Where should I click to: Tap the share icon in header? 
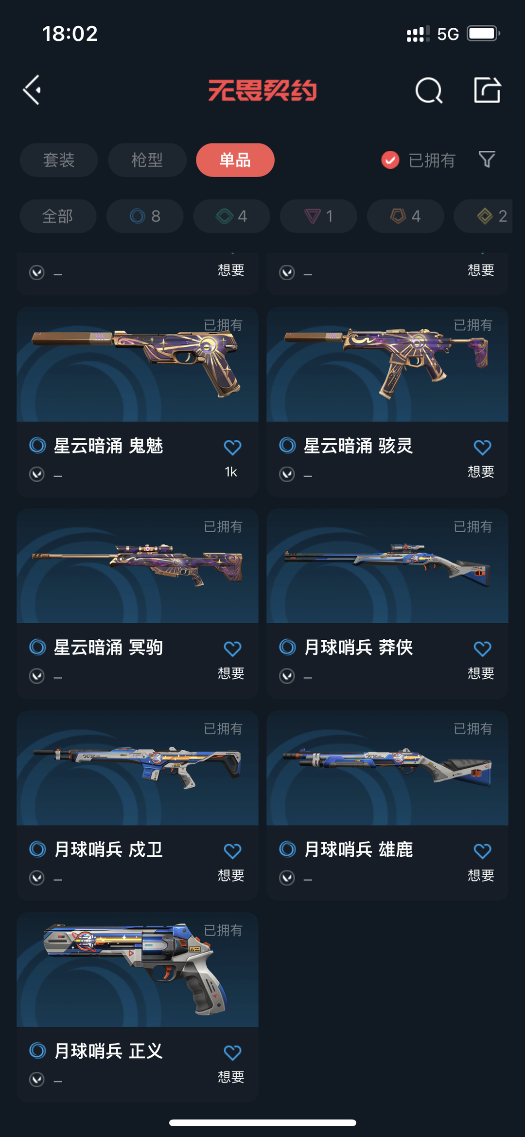487,90
